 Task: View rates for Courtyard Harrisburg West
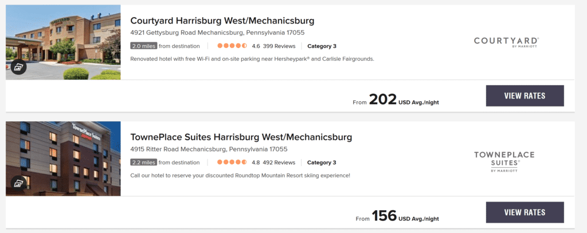[525, 96]
